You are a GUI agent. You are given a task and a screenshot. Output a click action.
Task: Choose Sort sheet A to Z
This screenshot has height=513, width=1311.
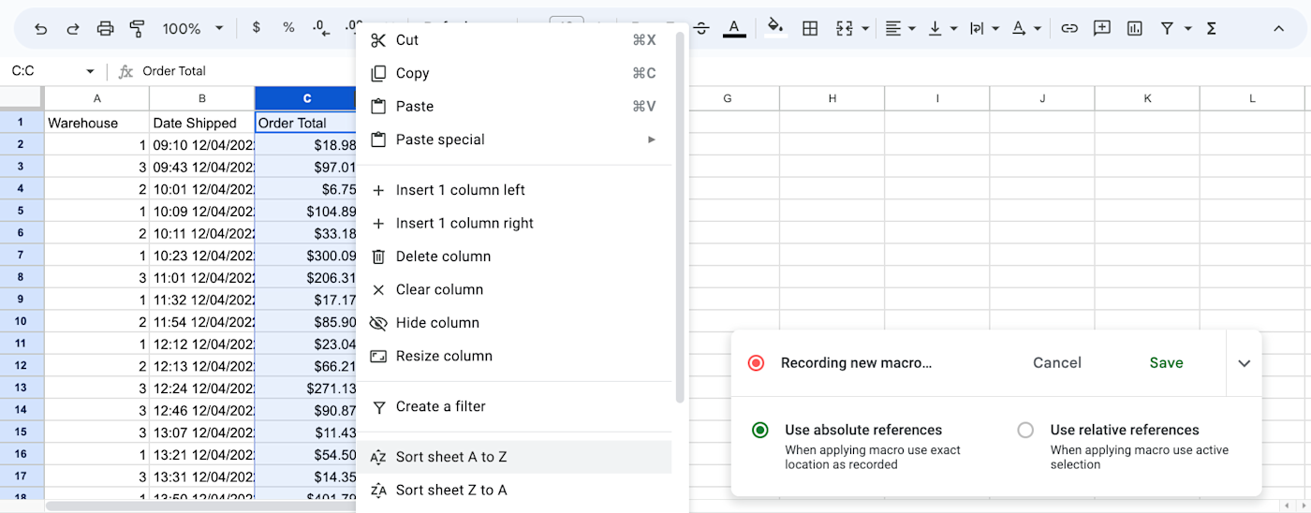tap(451, 457)
